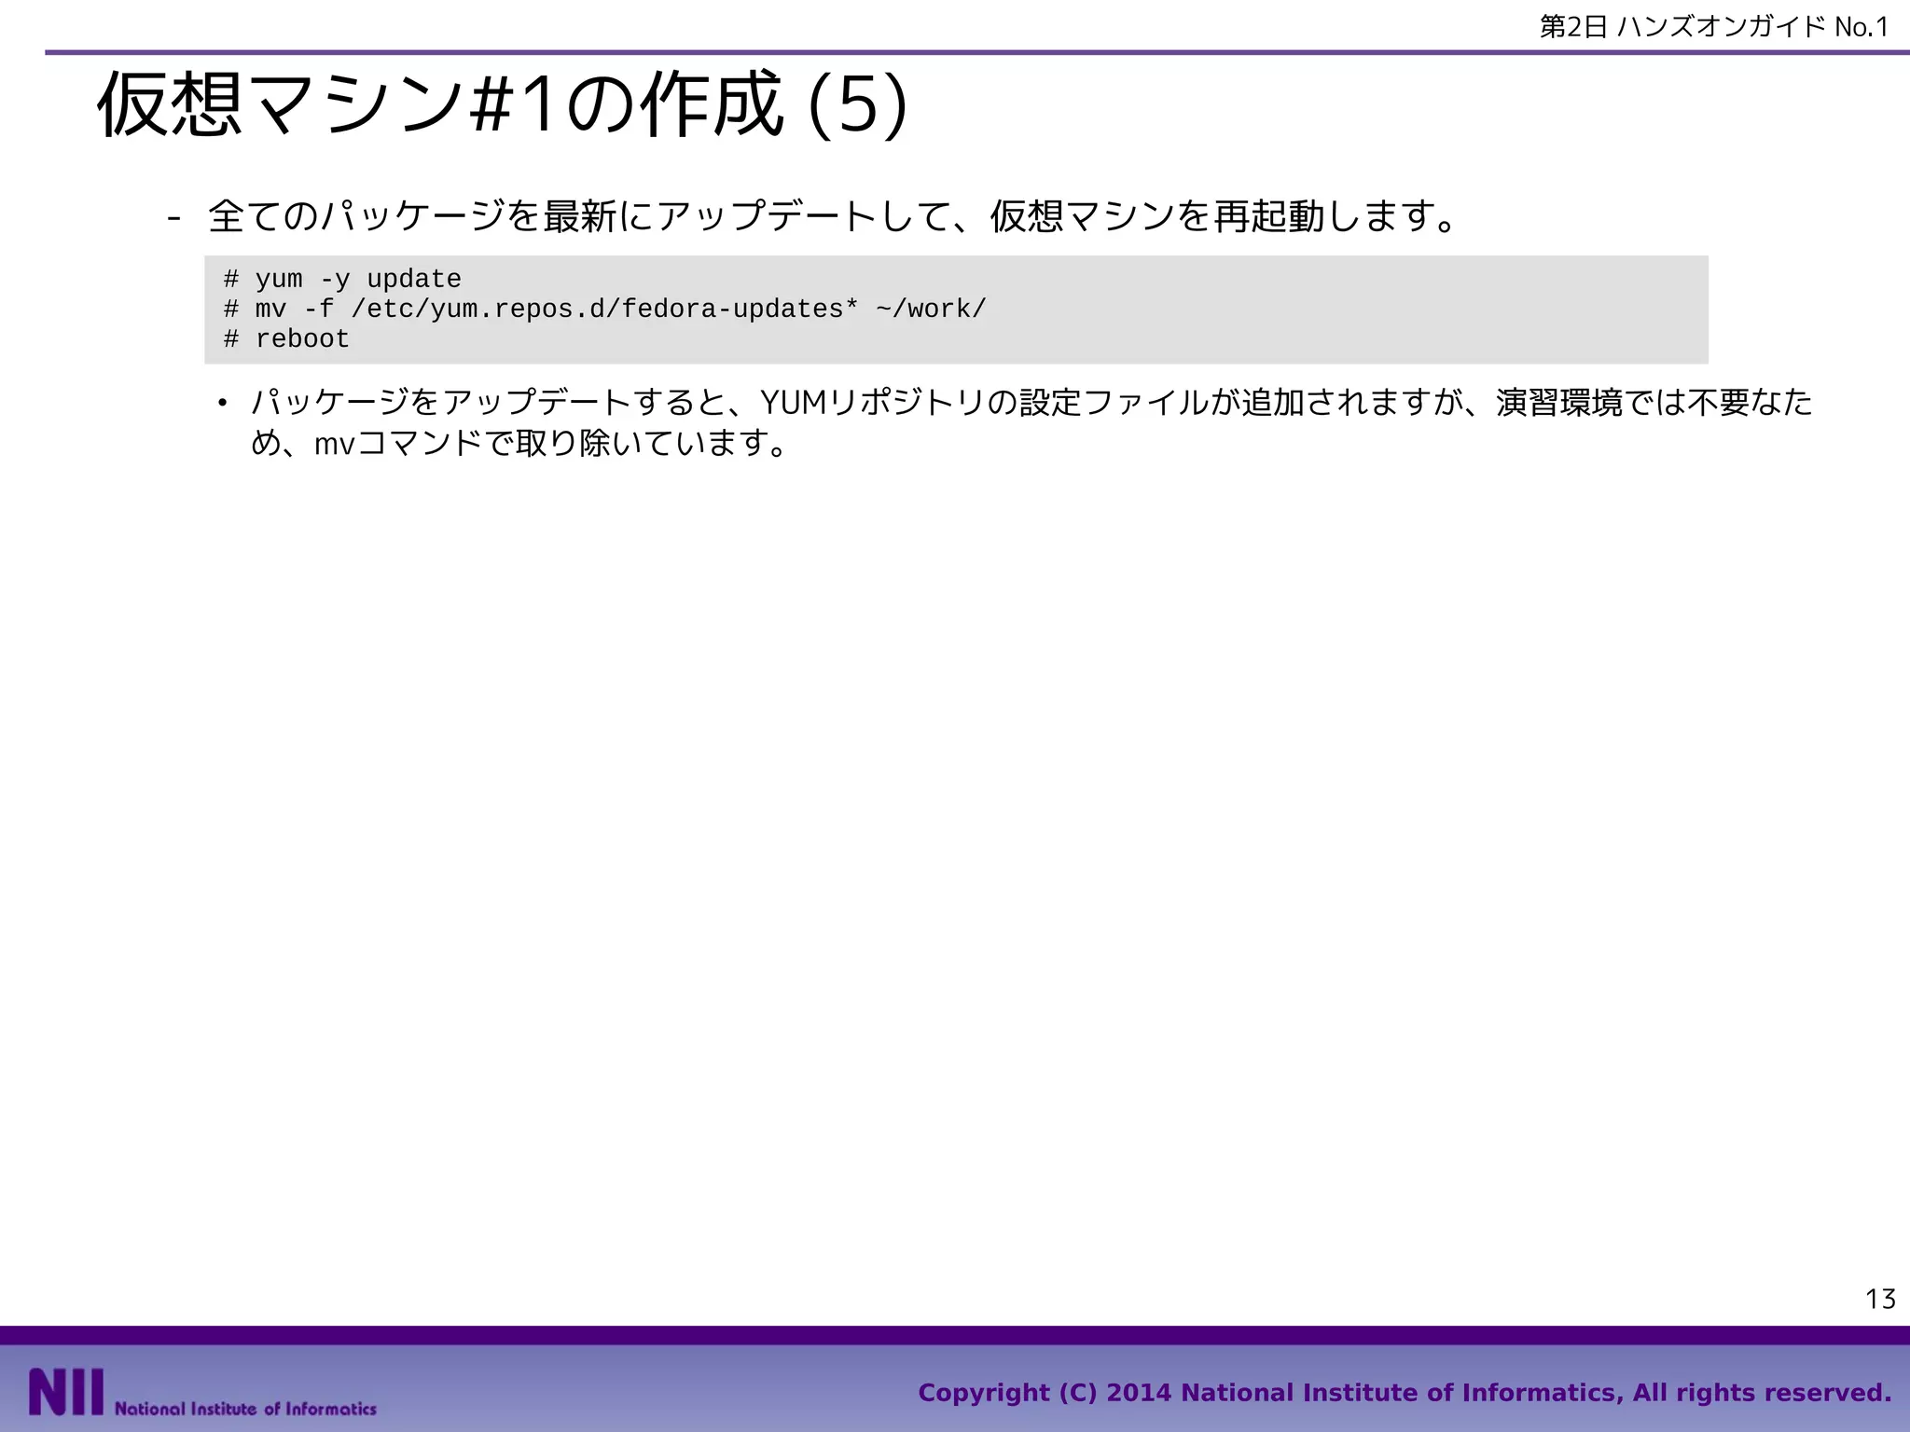
Task: Click the reboot command line
Action: 287,338
